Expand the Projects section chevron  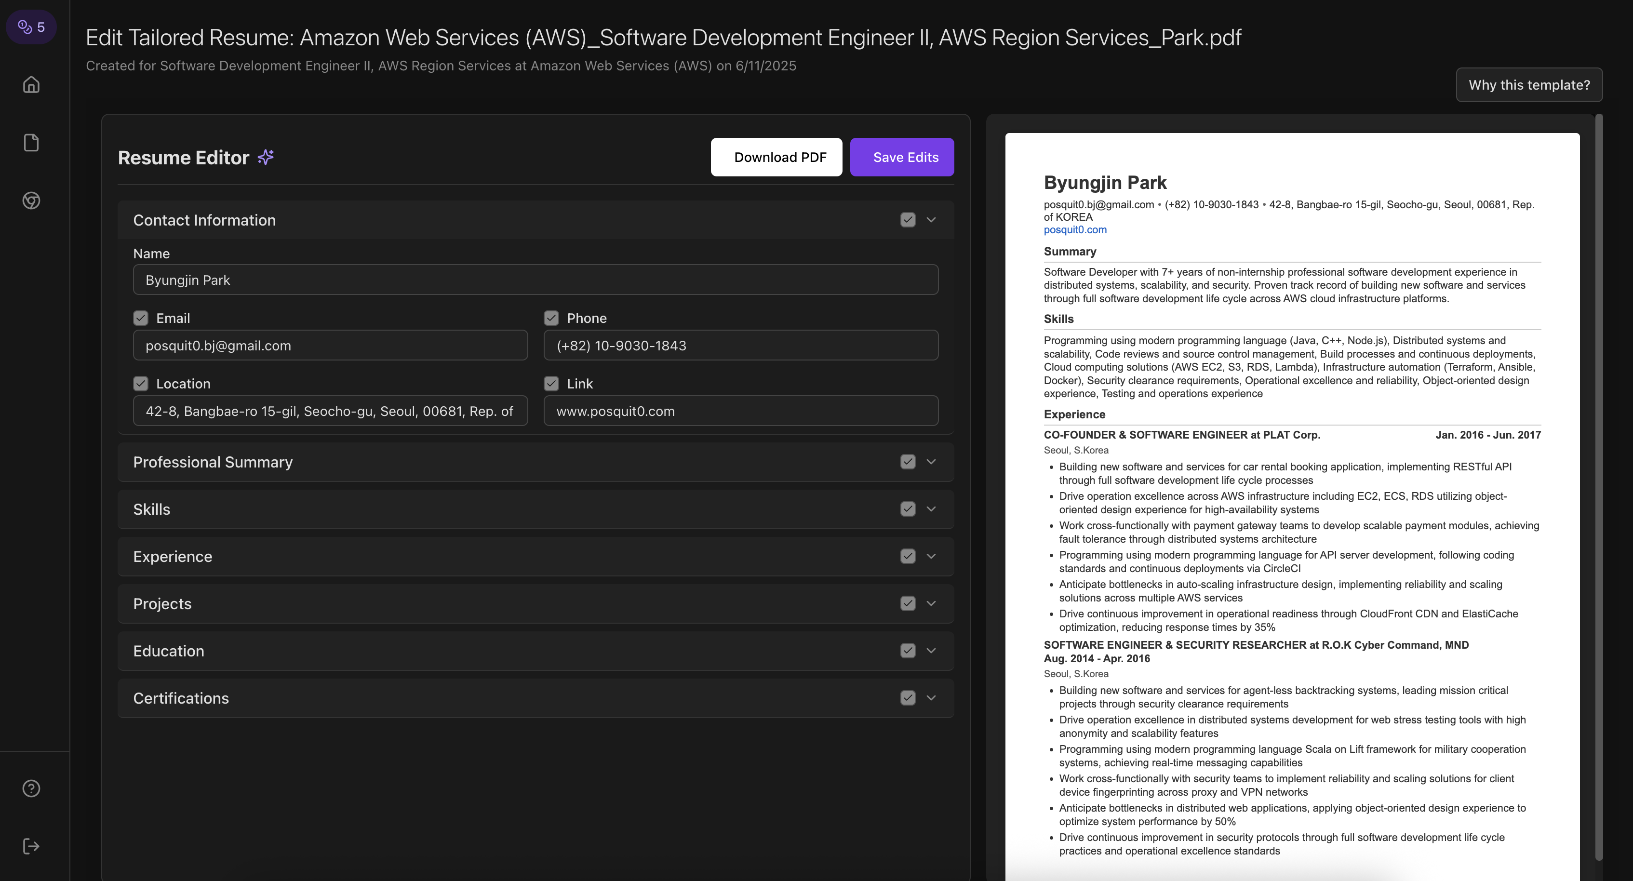coord(931,603)
